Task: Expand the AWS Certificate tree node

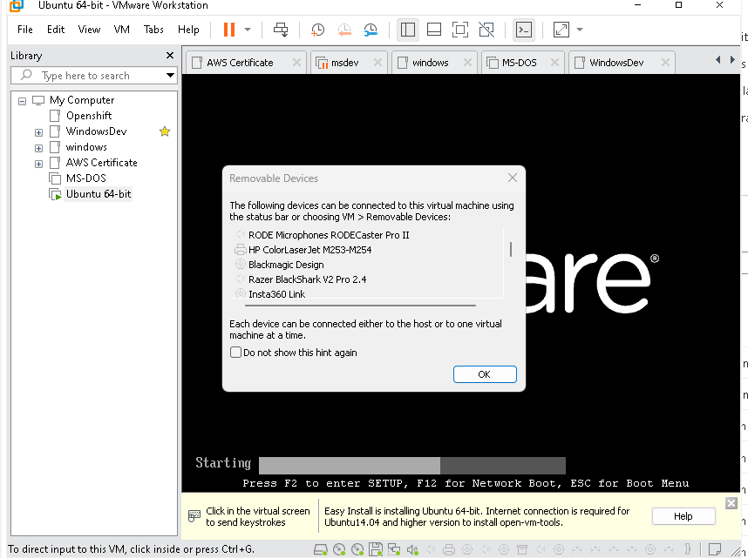Action: click(x=38, y=164)
